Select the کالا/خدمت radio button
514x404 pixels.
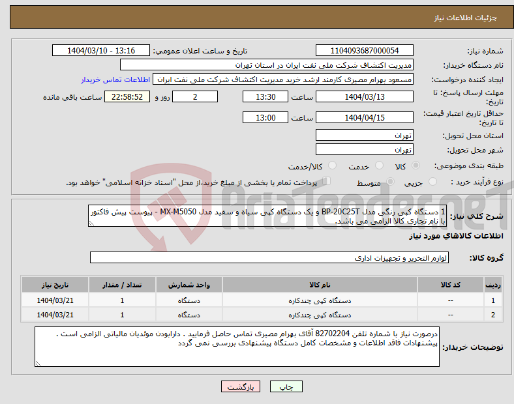pyautogui.click(x=333, y=166)
